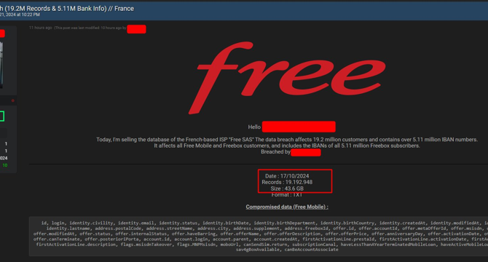Click the line beginning 'It affects all Free Mobile'
This screenshot has height=262, width=488.
coord(287,146)
